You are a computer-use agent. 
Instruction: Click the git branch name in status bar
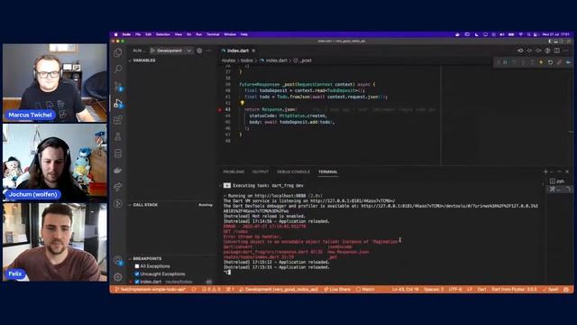pos(151,289)
